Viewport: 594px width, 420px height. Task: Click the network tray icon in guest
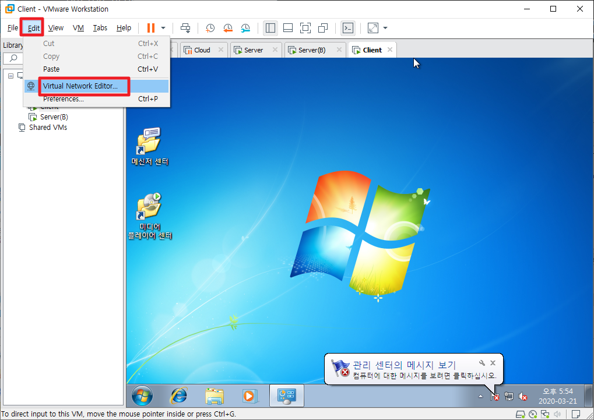pyautogui.click(x=509, y=397)
